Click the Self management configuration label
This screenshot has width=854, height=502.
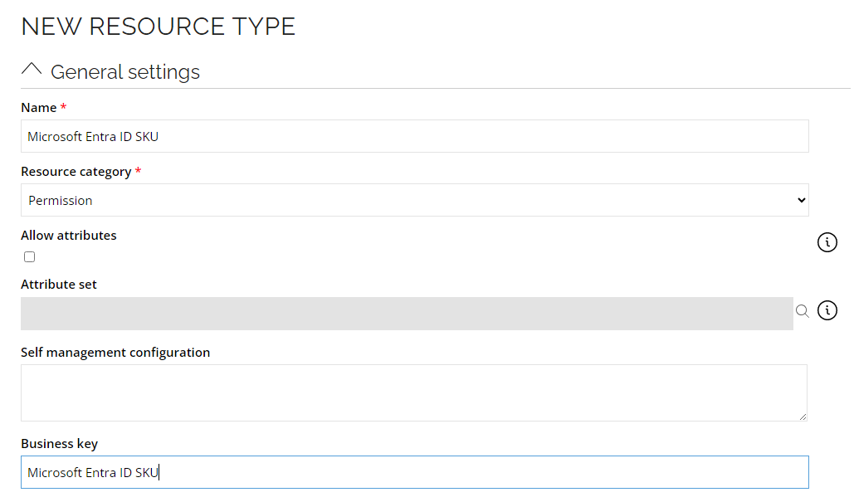115,353
